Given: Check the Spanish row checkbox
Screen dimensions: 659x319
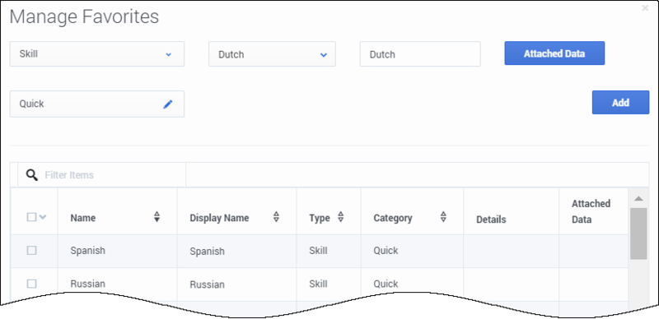Looking at the screenshot, I should (31, 251).
